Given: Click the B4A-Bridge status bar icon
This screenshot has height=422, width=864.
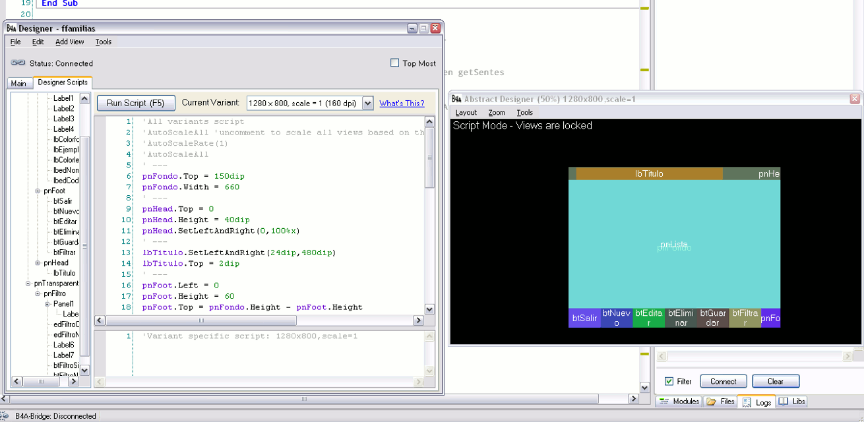Looking at the screenshot, I should 5,416.
